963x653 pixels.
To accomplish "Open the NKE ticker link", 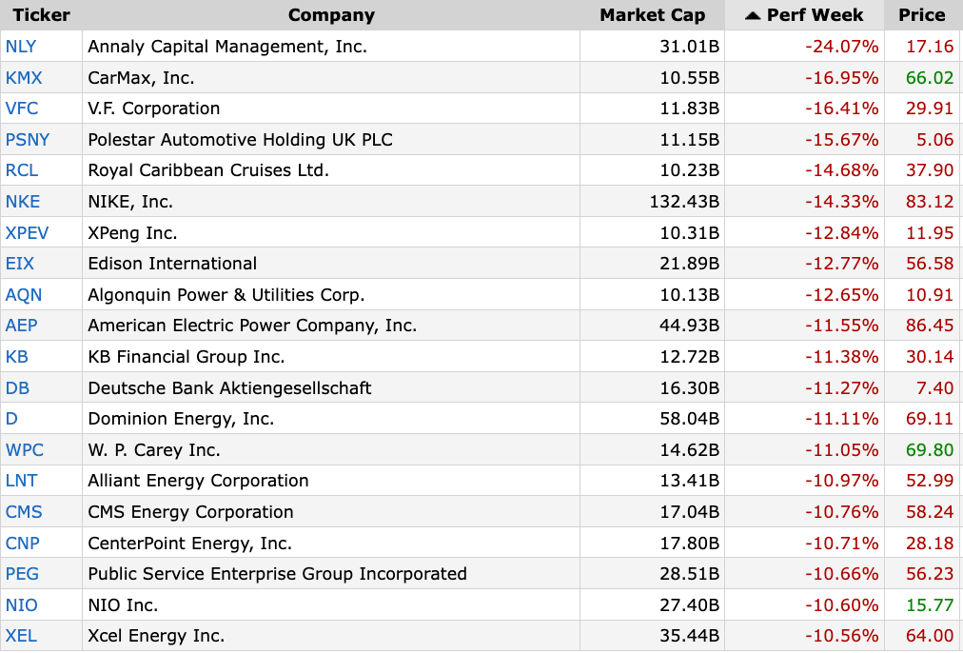I will click(23, 202).
